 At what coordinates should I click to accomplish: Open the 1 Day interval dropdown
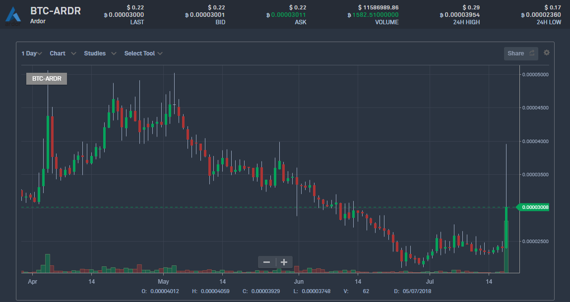(x=32, y=53)
